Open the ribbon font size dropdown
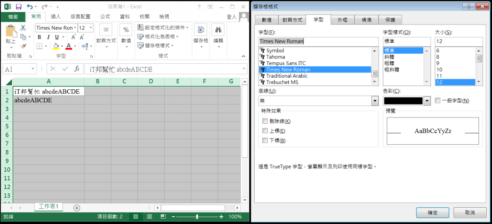This screenshot has width=492, height=224. point(91,28)
